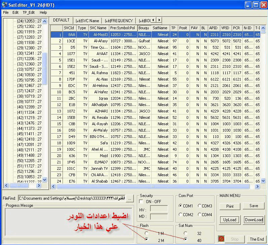Switch to the DEFAULT tab
This screenshot has width=268, height=245.
pos(61,20)
